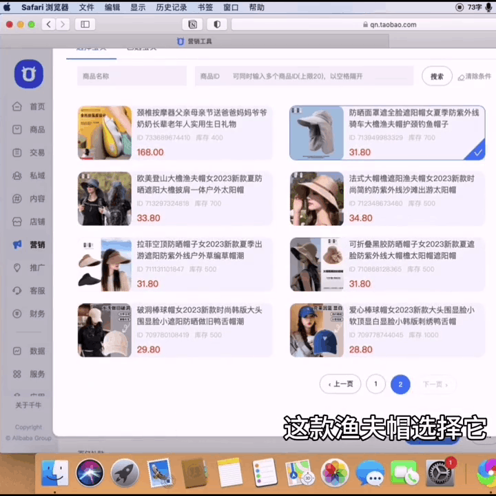Open the 首页 home sidebar icon
Image resolution: width=496 pixels, height=496 pixels.
coord(17,107)
